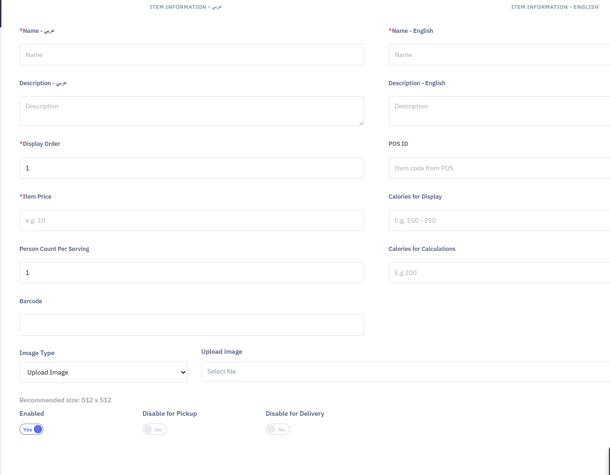Focus the English Description textarea
Image resolution: width=610 pixels, height=475 pixels.
(x=499, y=111)
